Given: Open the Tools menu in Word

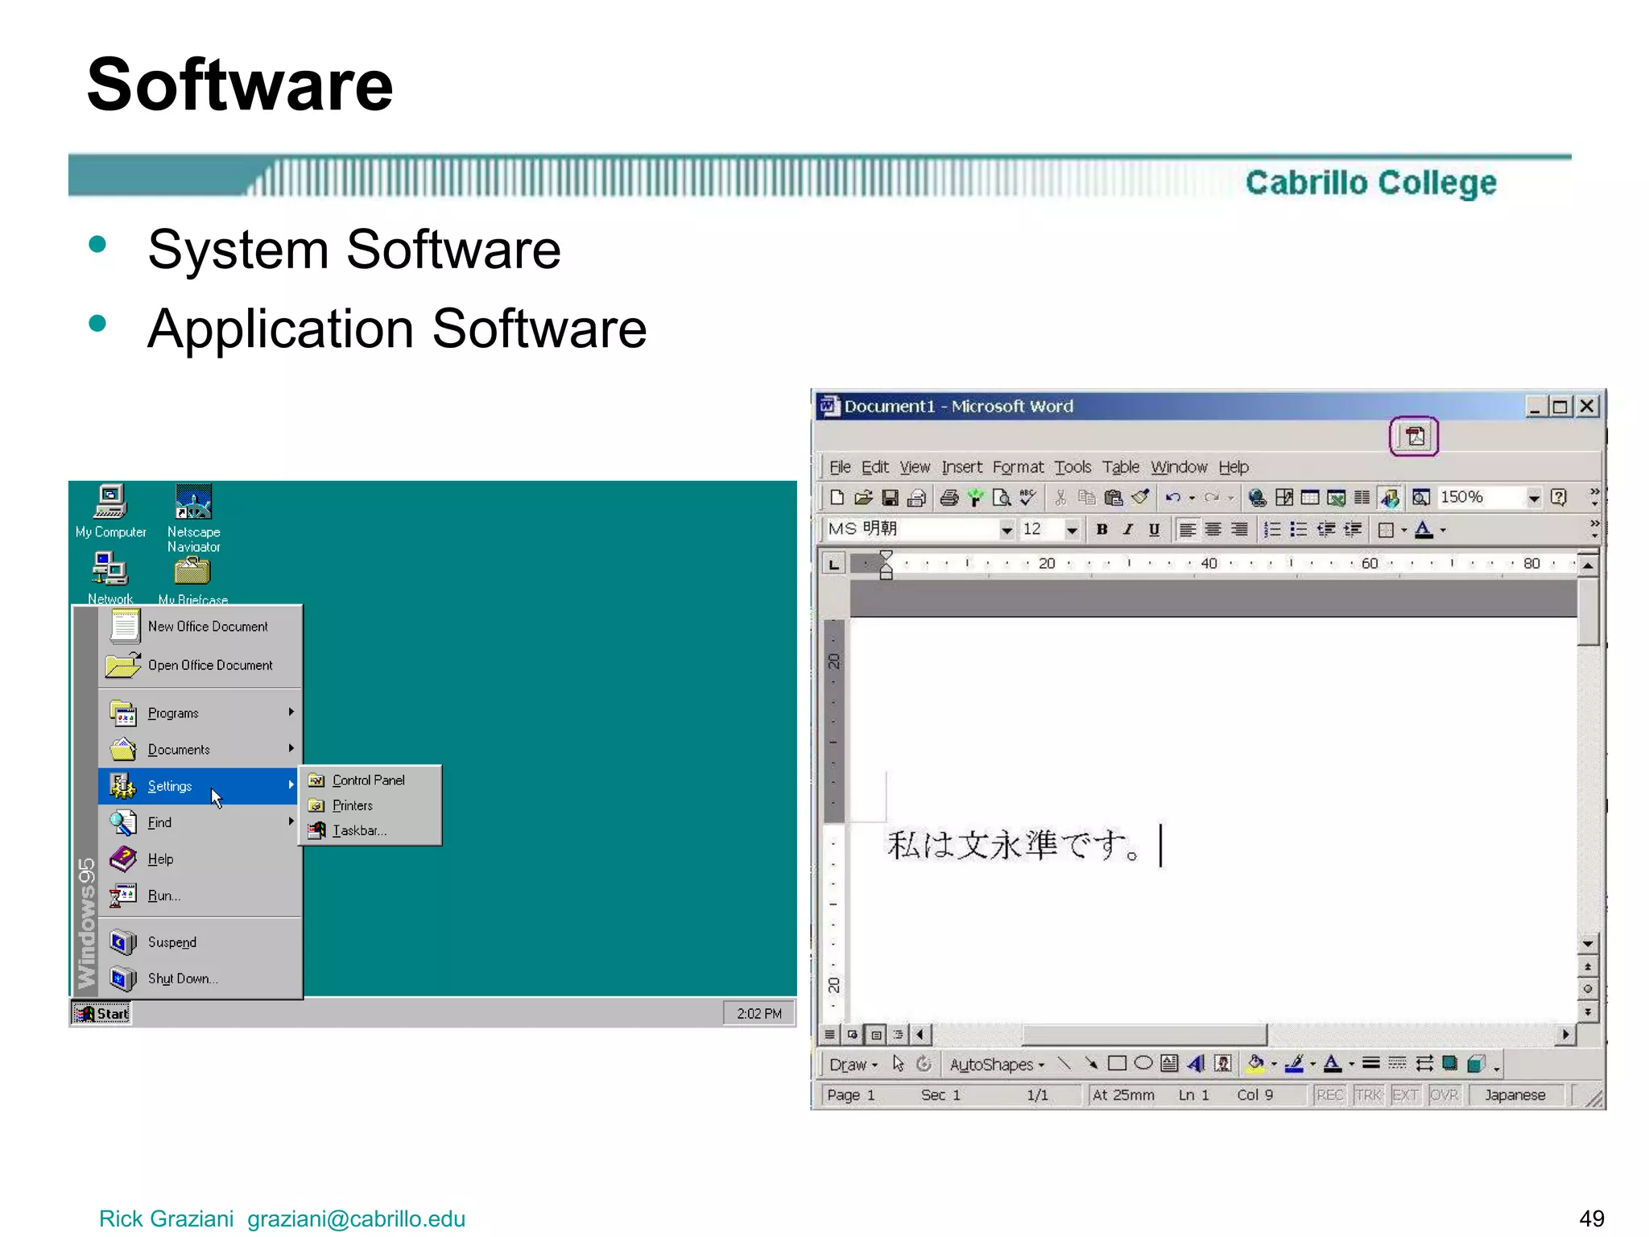Looking at the screenshot, I should pos(1073,467).
